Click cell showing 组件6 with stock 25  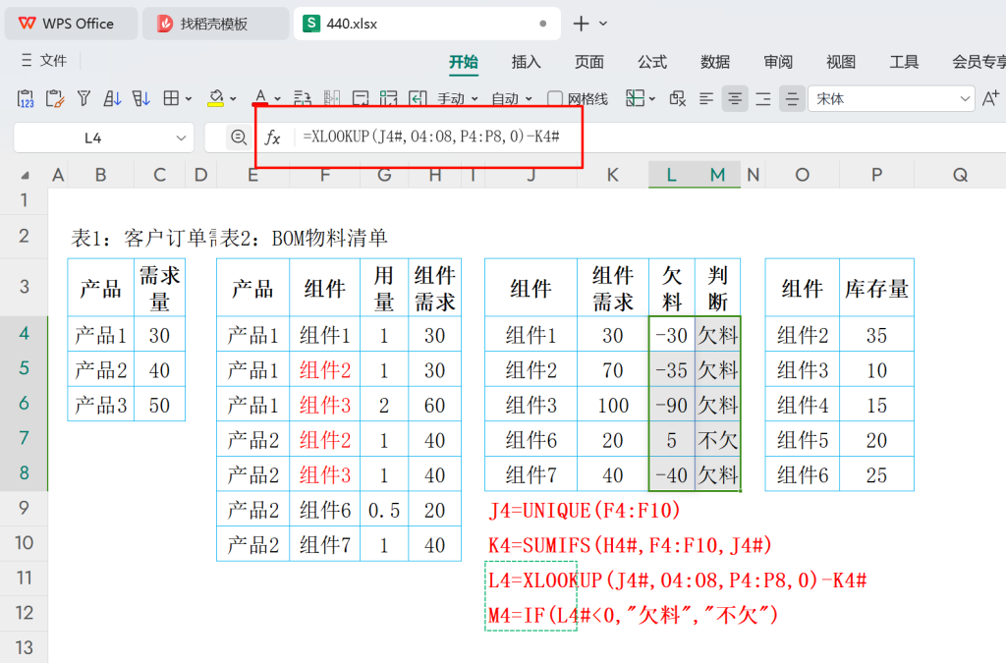802,475
